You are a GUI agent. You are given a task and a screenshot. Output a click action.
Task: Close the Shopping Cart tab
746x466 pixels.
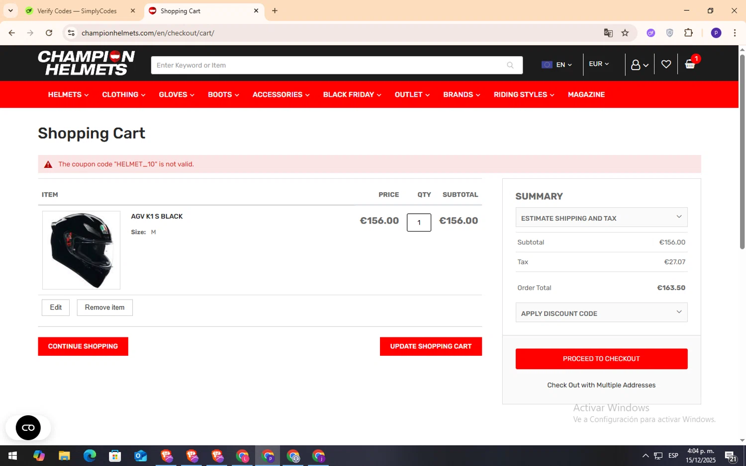(256, 10)
